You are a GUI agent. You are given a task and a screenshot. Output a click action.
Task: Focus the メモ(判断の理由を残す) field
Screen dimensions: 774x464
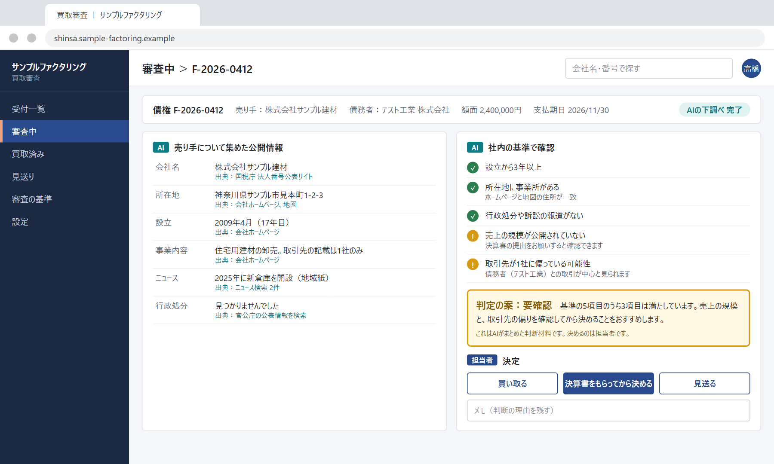pyautogui.click(x=608, y=410)
